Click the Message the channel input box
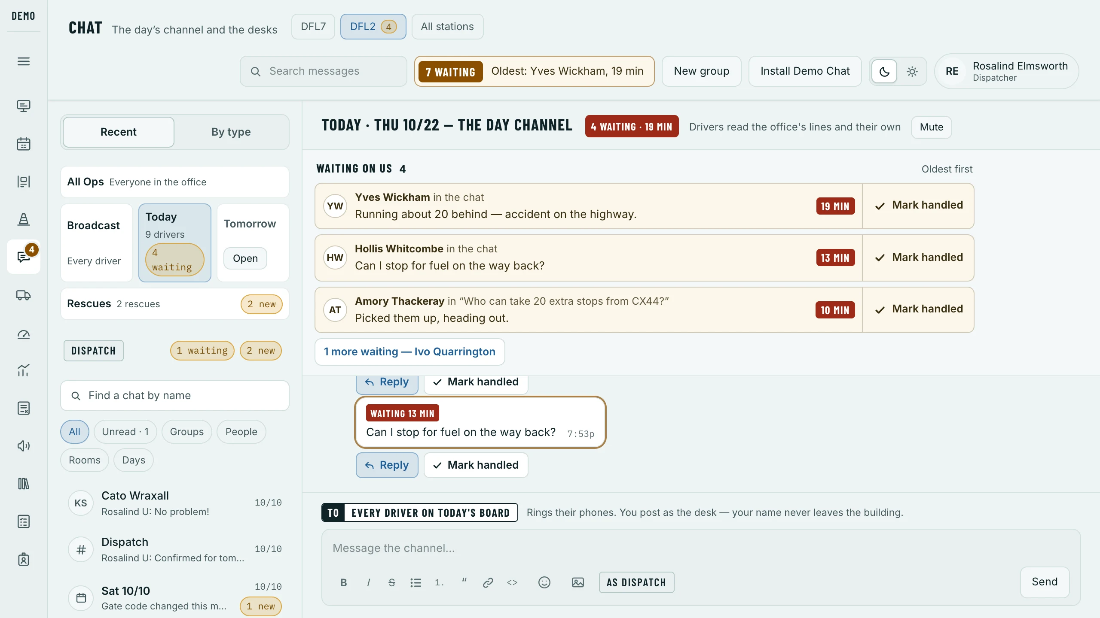This screenshot has width=1100, height=618. (x=700, y=548)
